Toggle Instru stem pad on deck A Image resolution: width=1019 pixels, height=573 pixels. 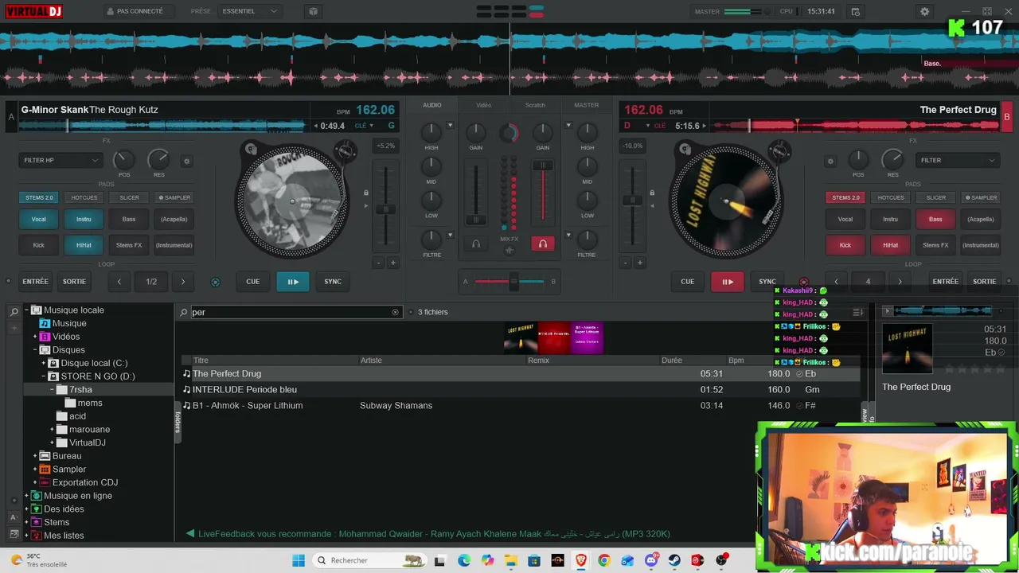click(84, 220)
